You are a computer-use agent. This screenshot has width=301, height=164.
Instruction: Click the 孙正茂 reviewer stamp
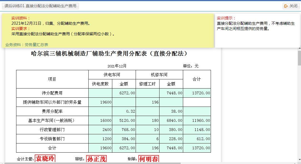[x=96, y=159]
